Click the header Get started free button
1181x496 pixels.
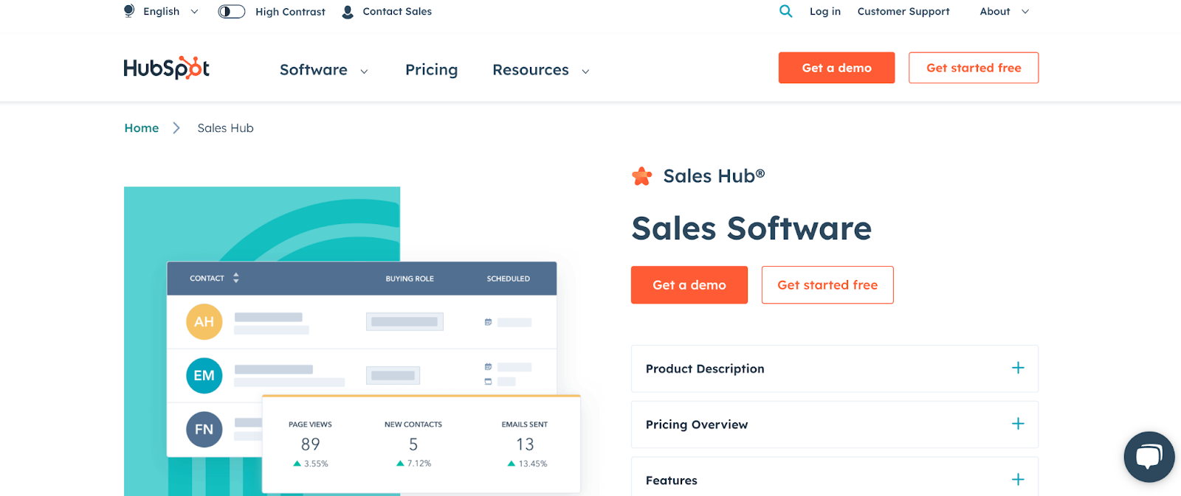[x=974, y=68]
